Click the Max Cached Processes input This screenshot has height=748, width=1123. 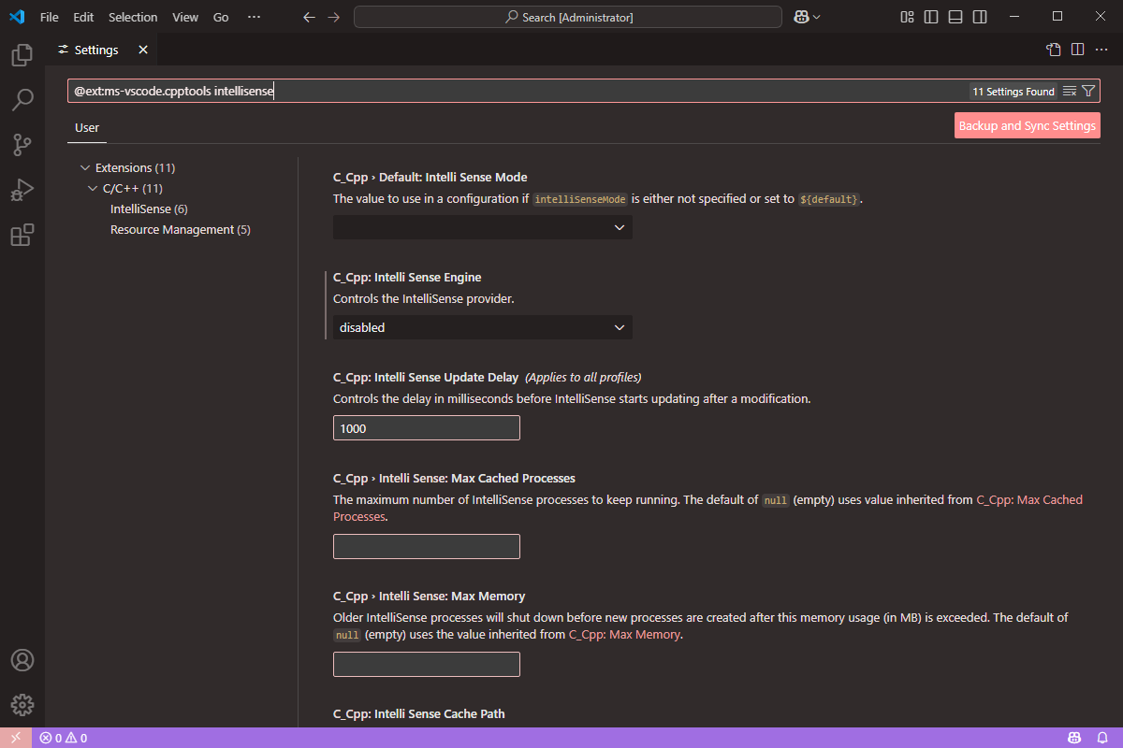[x=427, y=546]
